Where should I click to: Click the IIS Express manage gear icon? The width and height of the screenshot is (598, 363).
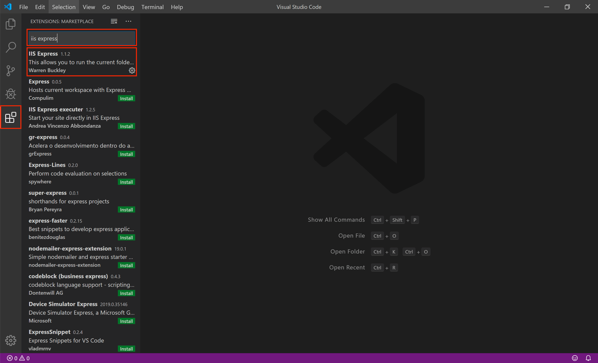coord(132,70)
